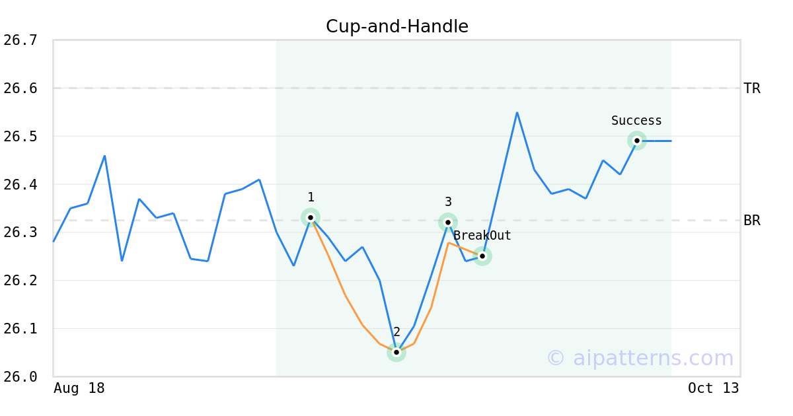Click the 26.4 price axis label
The height and width of the screenshot is (416, 793).
[x=20, y=185]
